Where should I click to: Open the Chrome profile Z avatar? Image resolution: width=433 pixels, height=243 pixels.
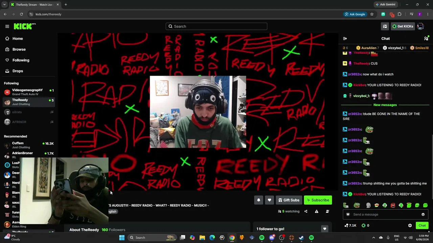coord(420,14)
